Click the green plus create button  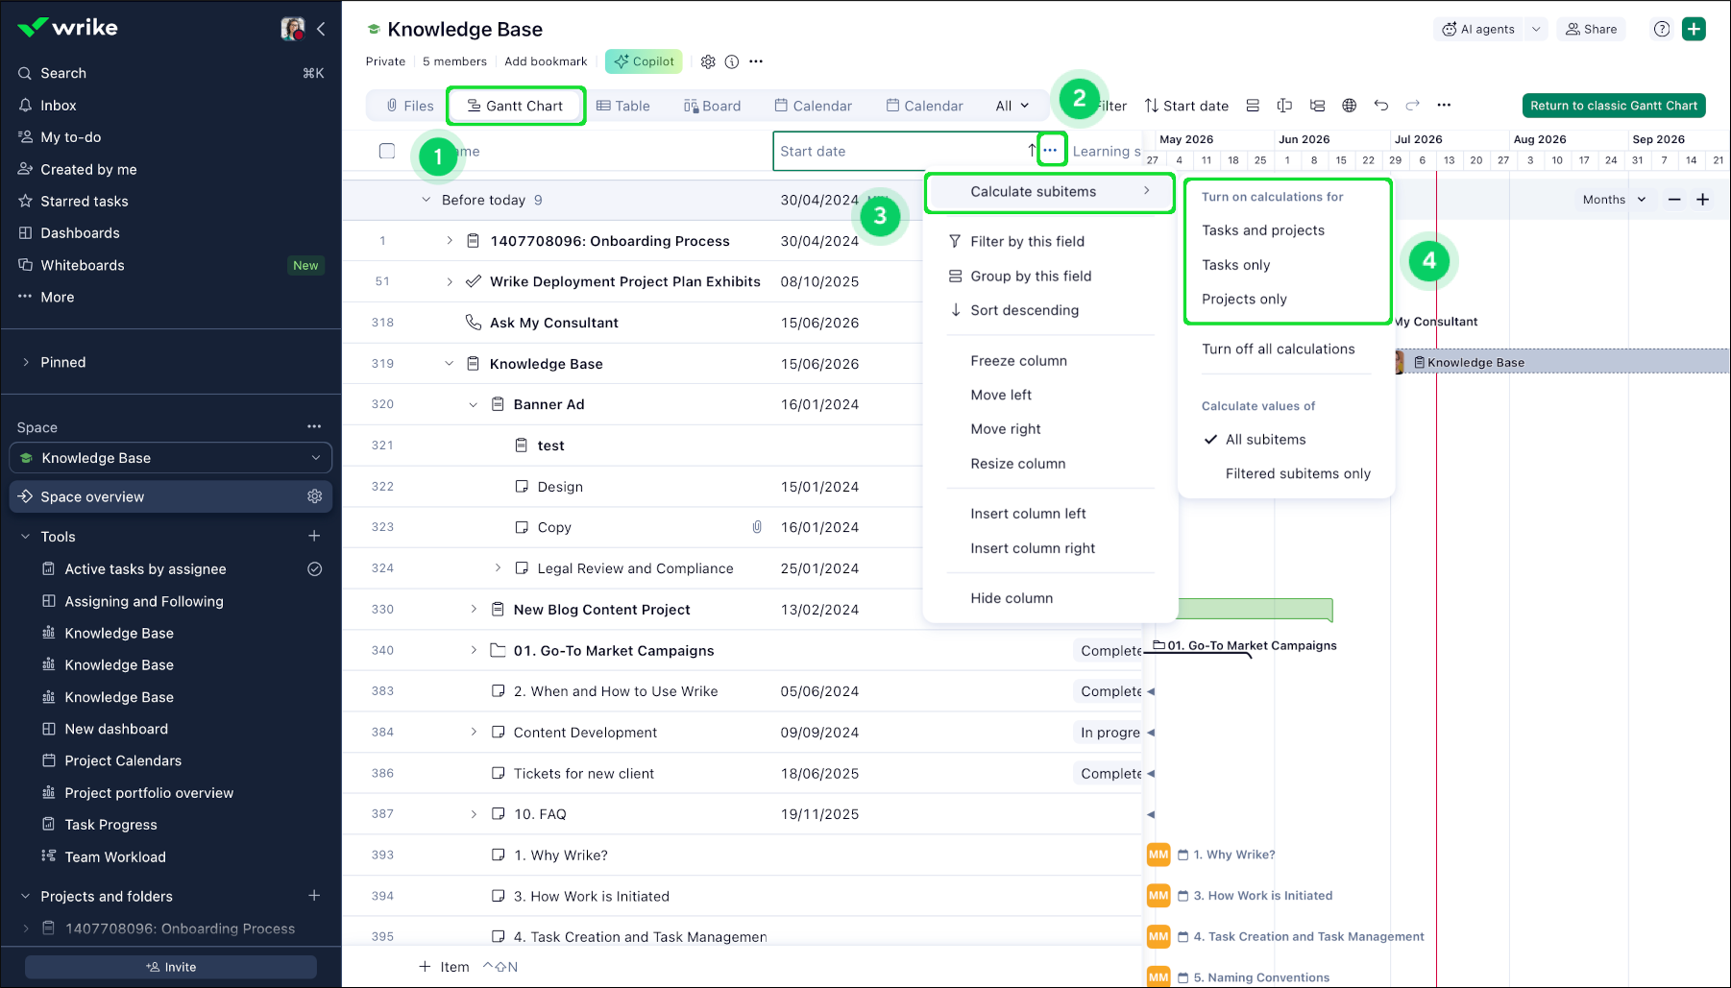[1694, 29]
